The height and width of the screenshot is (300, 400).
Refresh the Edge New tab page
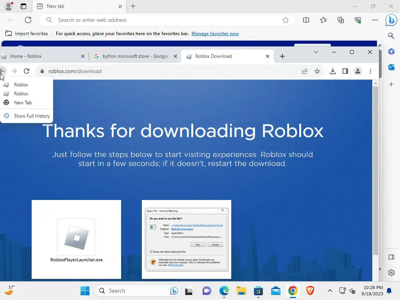(28, 20)
